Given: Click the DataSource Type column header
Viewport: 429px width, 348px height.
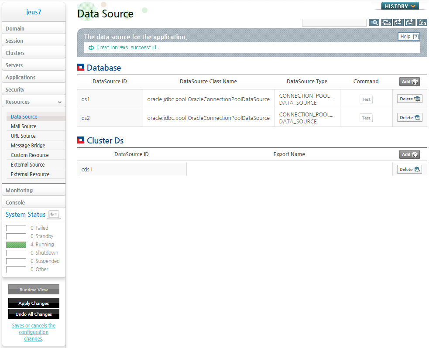Looking at the screenshot, I should [x=307, y=82].
